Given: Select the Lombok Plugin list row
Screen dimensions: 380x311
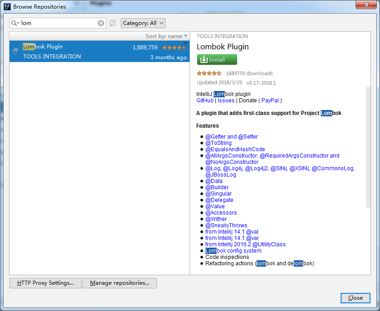Looking at the screenshot, I should (x=100, y=52).
